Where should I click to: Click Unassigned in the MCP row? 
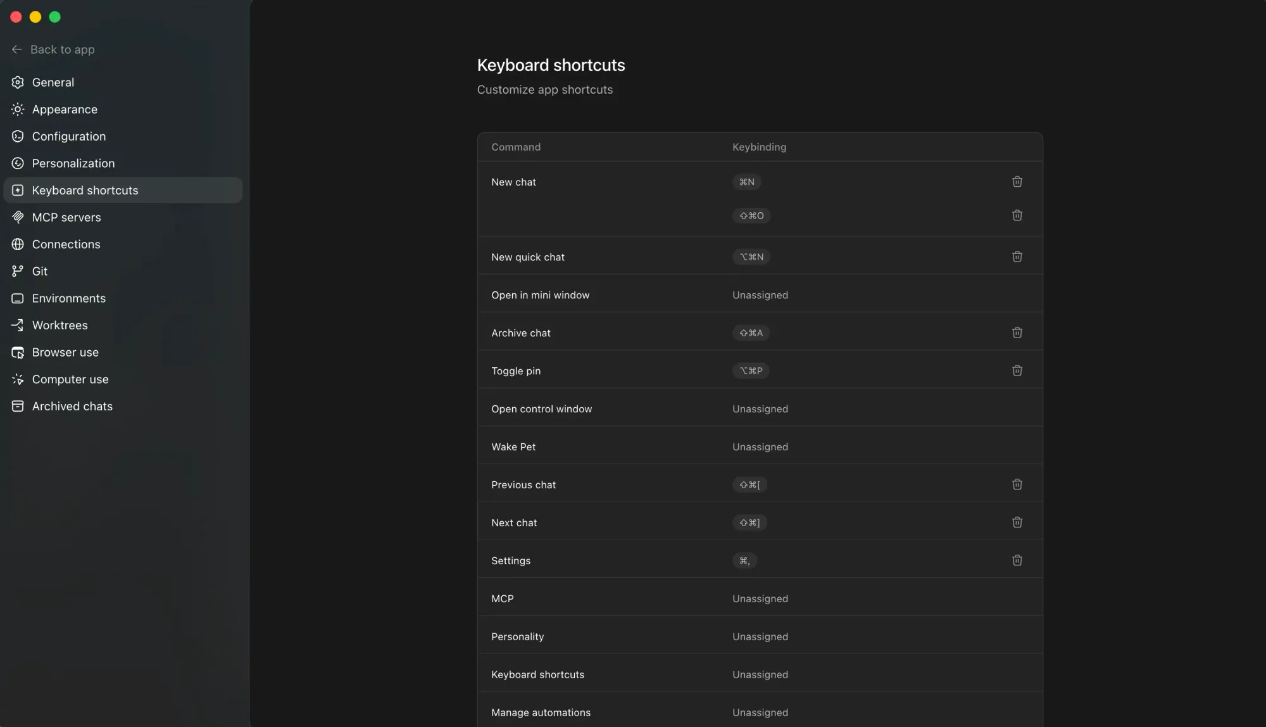[x=760, y=599]
